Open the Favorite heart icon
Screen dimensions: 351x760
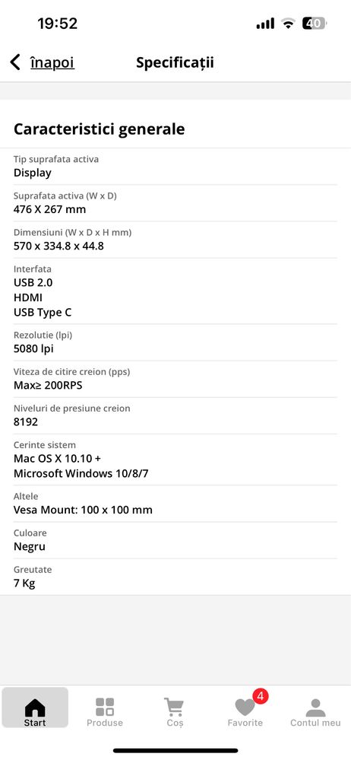[x=245, y=708]
